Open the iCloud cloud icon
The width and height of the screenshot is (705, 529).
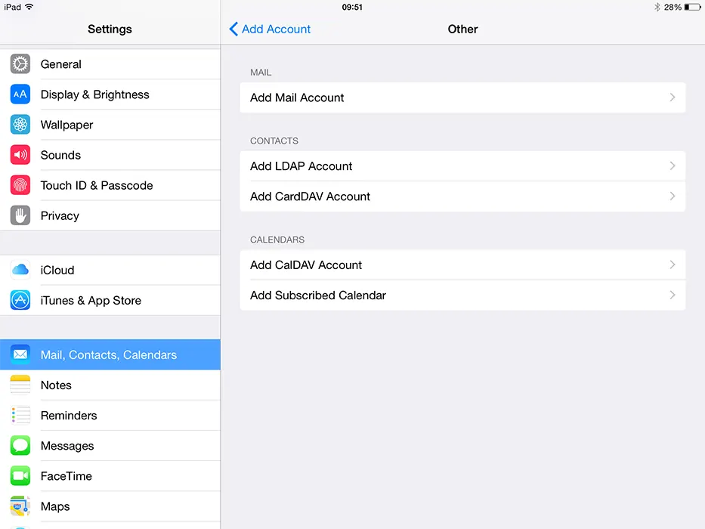pyautogui.click(x=20, y=270)
